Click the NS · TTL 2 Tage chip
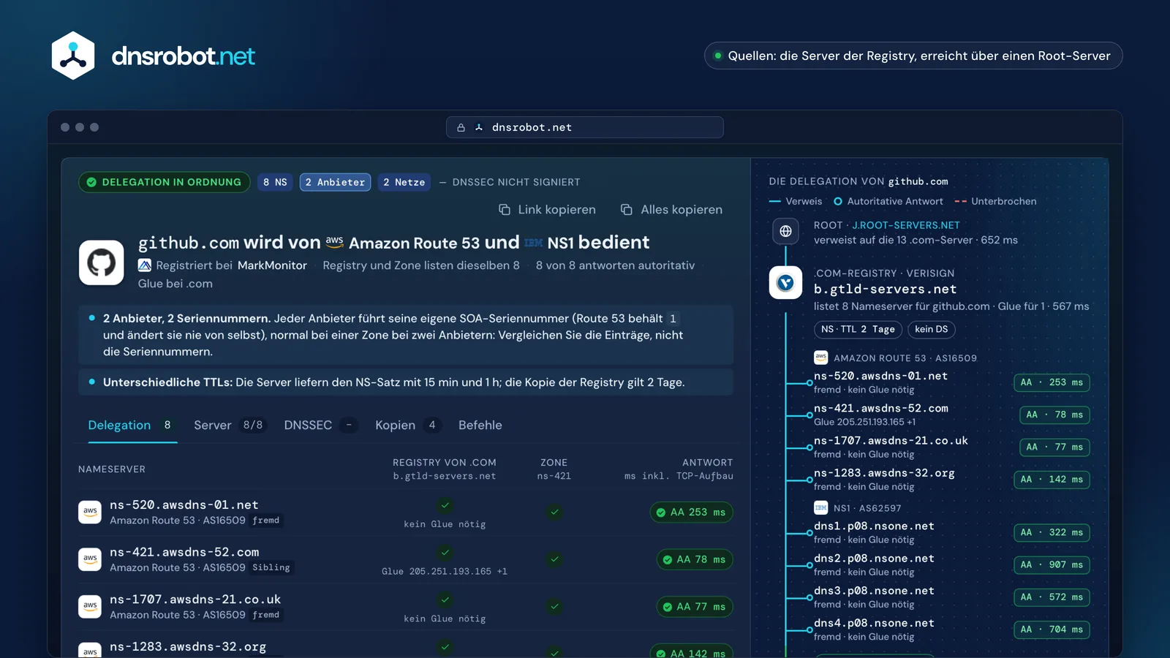This screenshot has width=1170, height=658. pyautogui.click(x=858, y=329)
